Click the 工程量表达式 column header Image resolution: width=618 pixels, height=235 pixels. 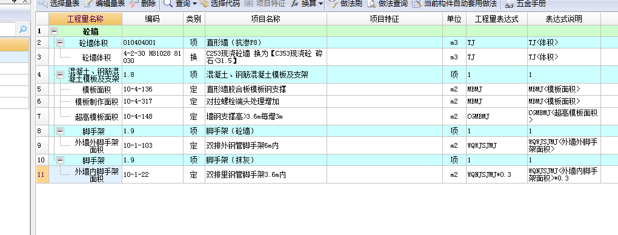coord(497,19)
